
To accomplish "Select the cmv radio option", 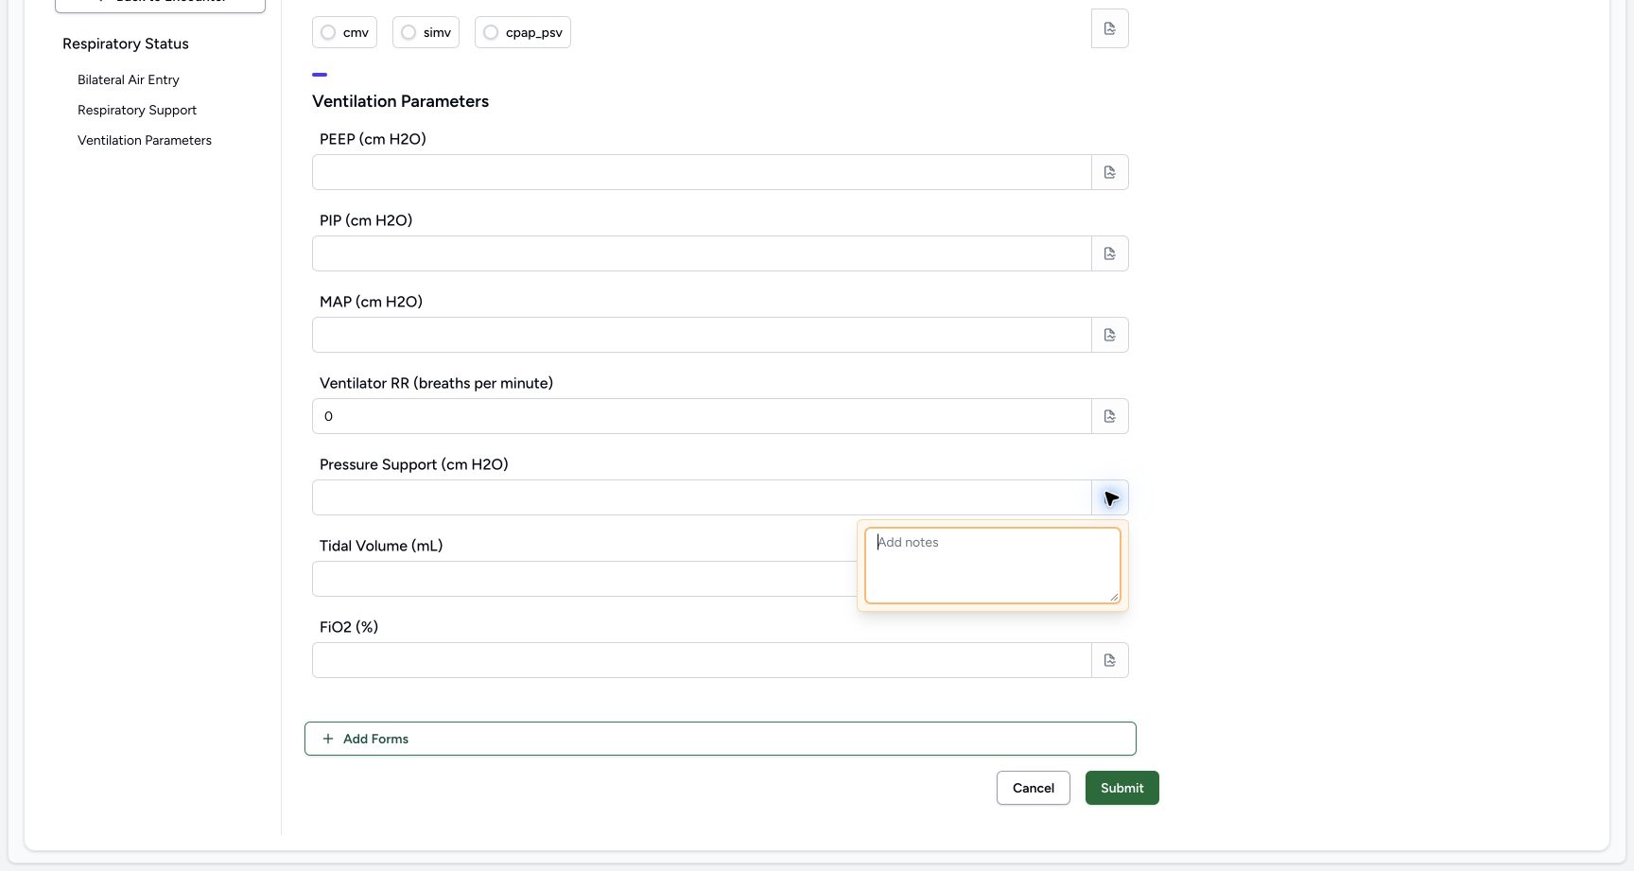I will (344, 32).
